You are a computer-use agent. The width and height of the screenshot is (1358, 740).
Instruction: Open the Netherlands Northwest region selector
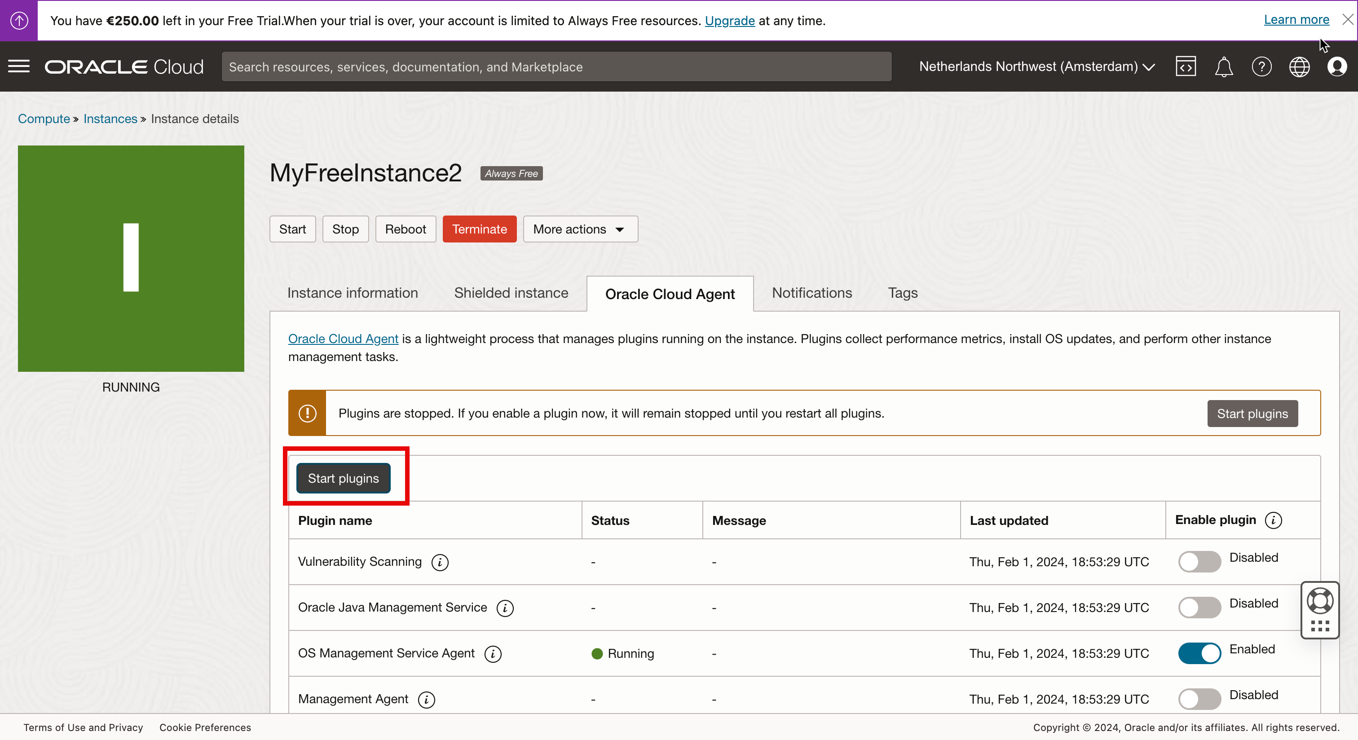tap(1036, 67)
